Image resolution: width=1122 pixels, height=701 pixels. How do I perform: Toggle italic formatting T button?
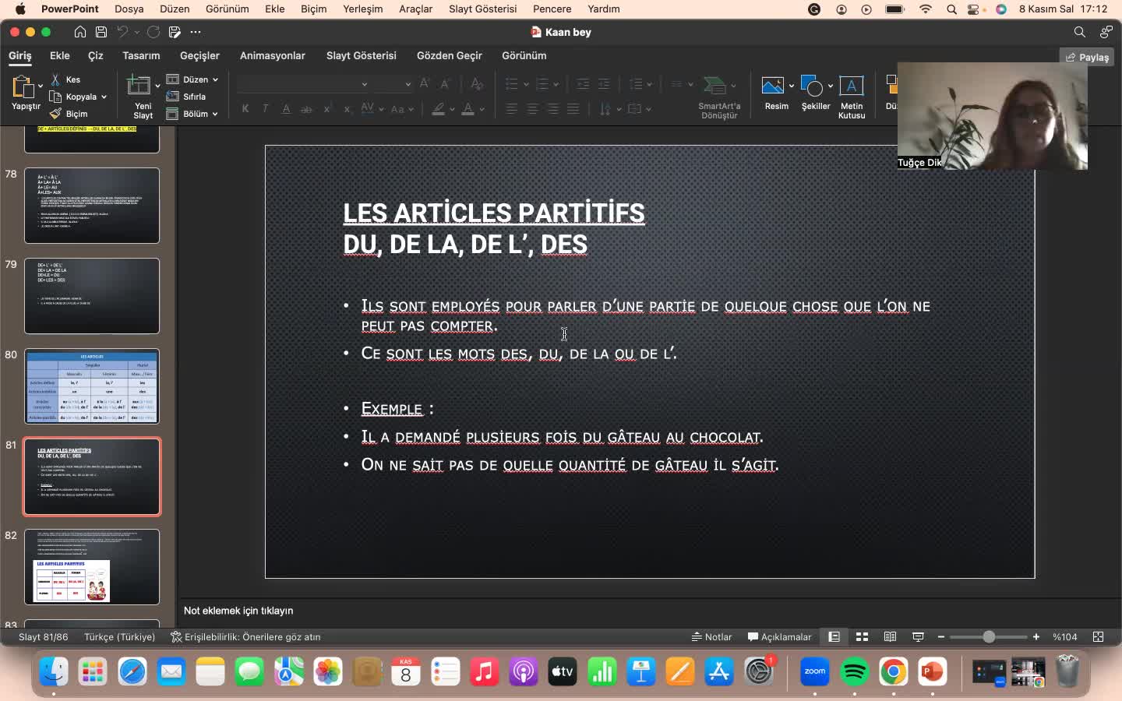[266, 109]
